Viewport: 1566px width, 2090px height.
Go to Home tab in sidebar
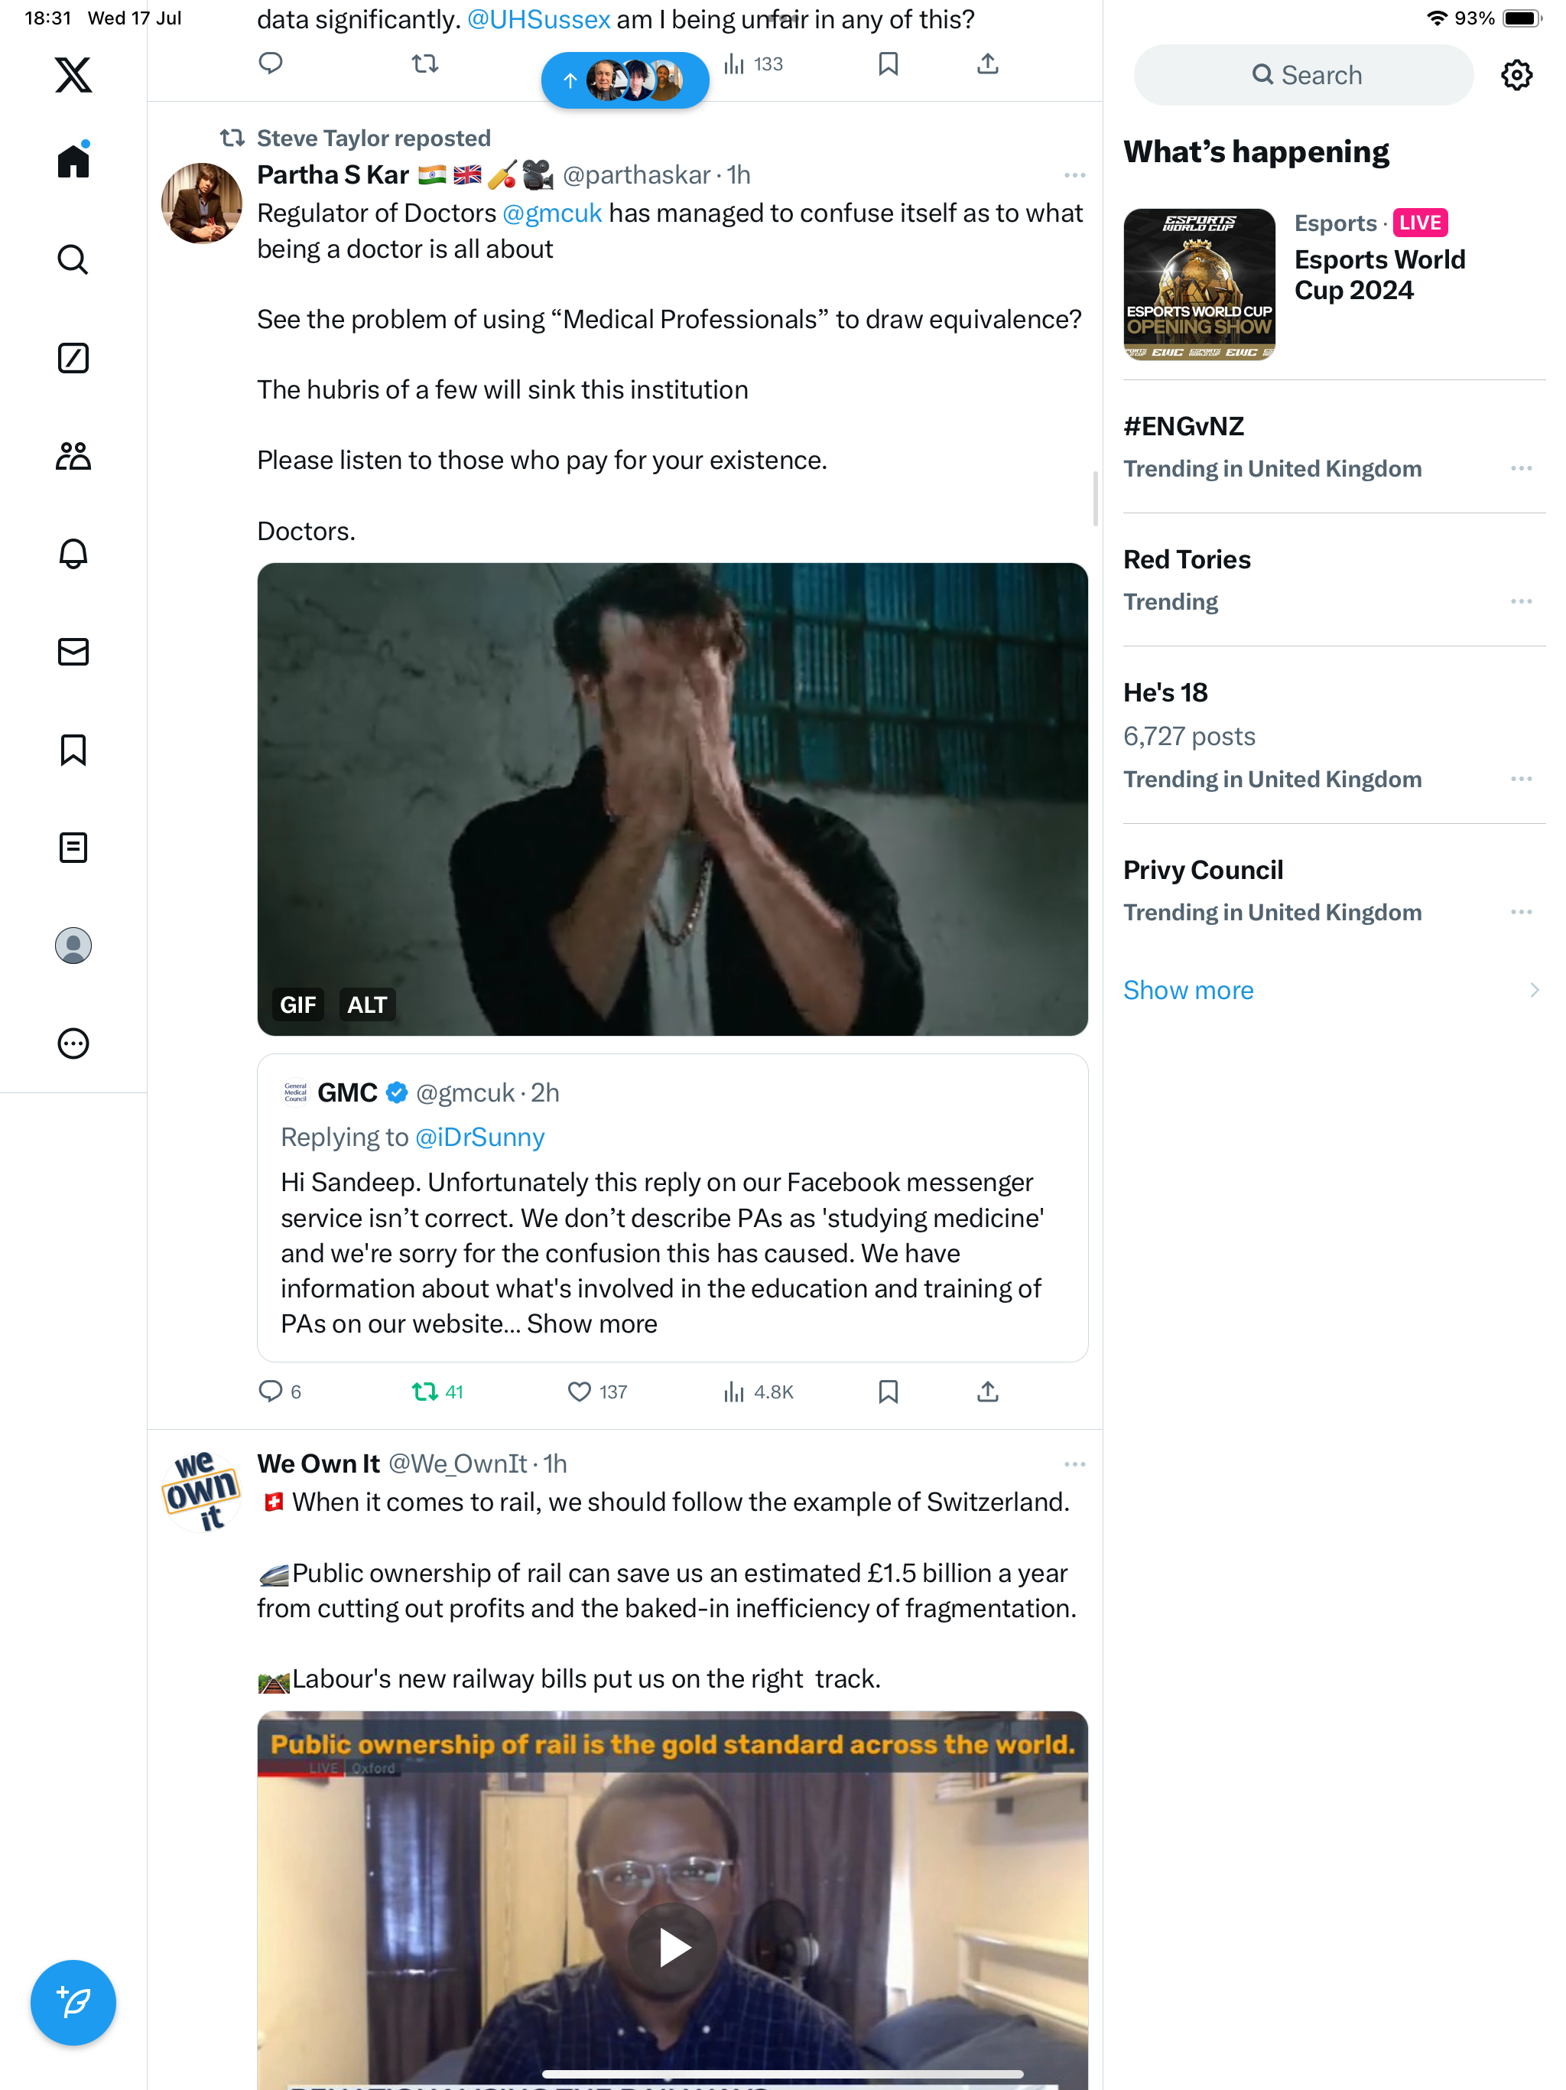point(73,160)
